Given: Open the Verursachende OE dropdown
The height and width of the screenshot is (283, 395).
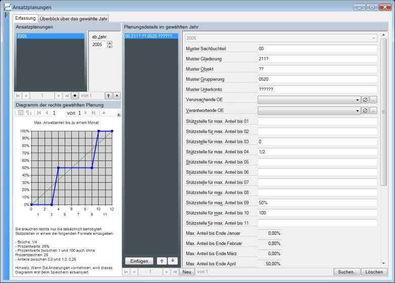Looking at the screenshot, I should tap(357, 100).
